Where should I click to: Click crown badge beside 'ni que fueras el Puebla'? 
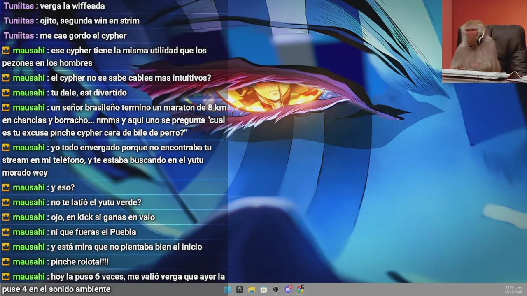(x=6, y=232)
